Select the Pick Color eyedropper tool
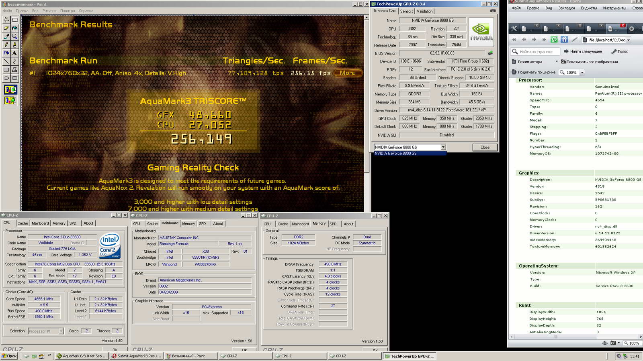The image size is (643, 361). point(6,37)
